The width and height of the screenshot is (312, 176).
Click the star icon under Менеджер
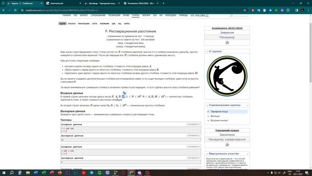tap(227, 43)
